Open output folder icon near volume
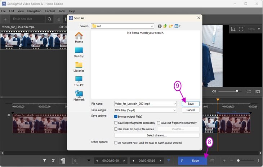This screenshot has height=167, width=263. (249, 91)
